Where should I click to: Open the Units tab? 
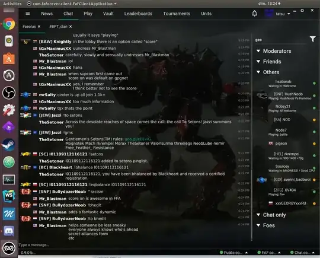(206, 14)
